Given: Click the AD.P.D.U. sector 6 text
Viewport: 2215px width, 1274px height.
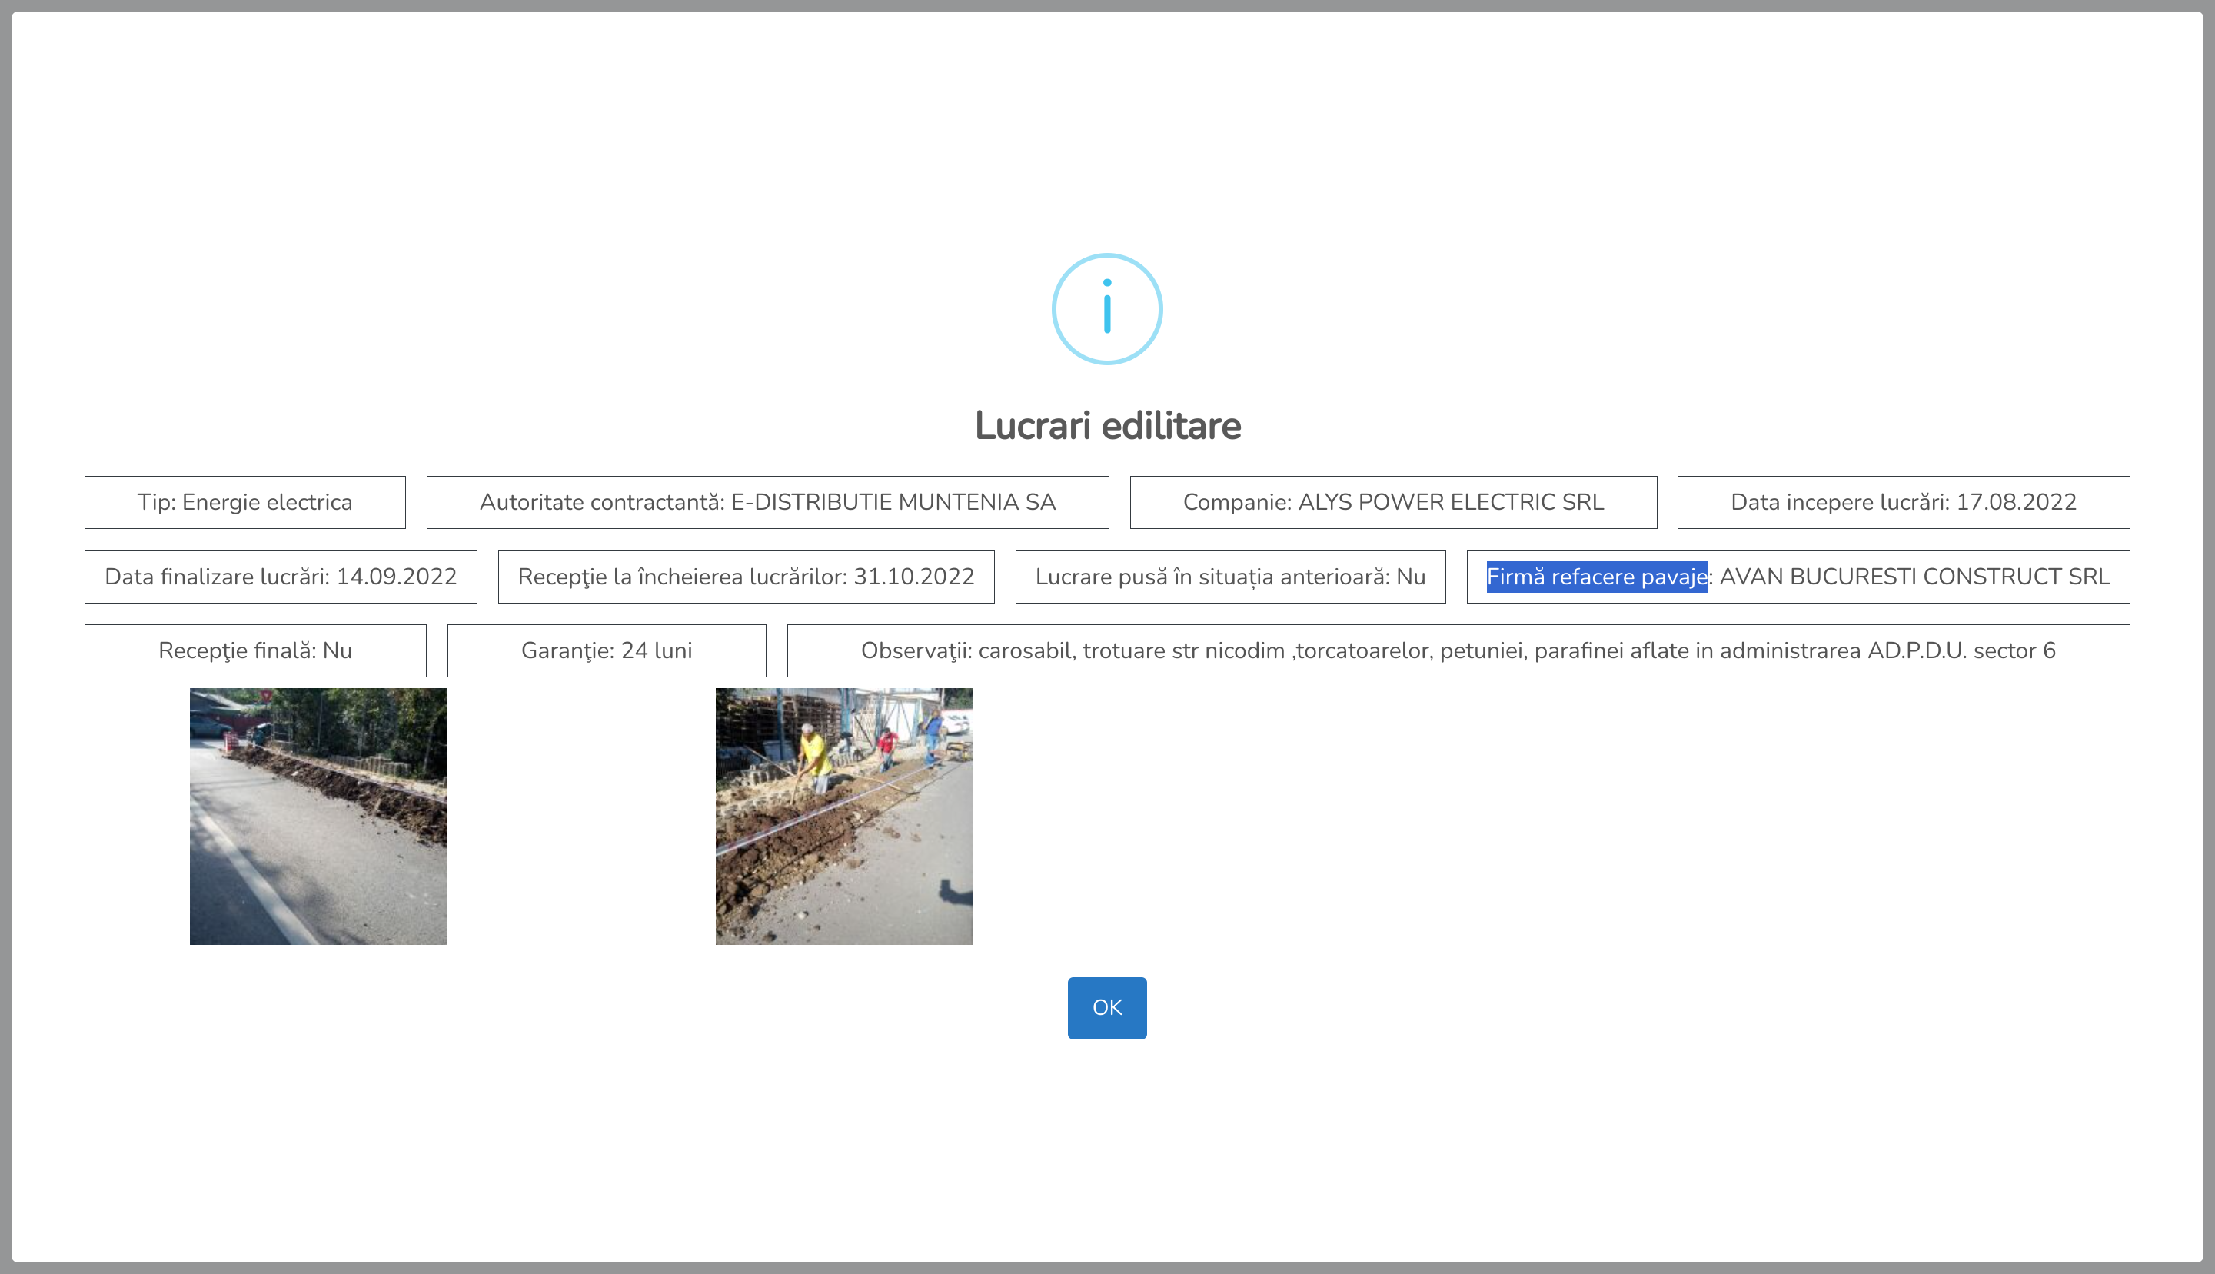Looking at the screenshot, I should [x=1961, y=650].
